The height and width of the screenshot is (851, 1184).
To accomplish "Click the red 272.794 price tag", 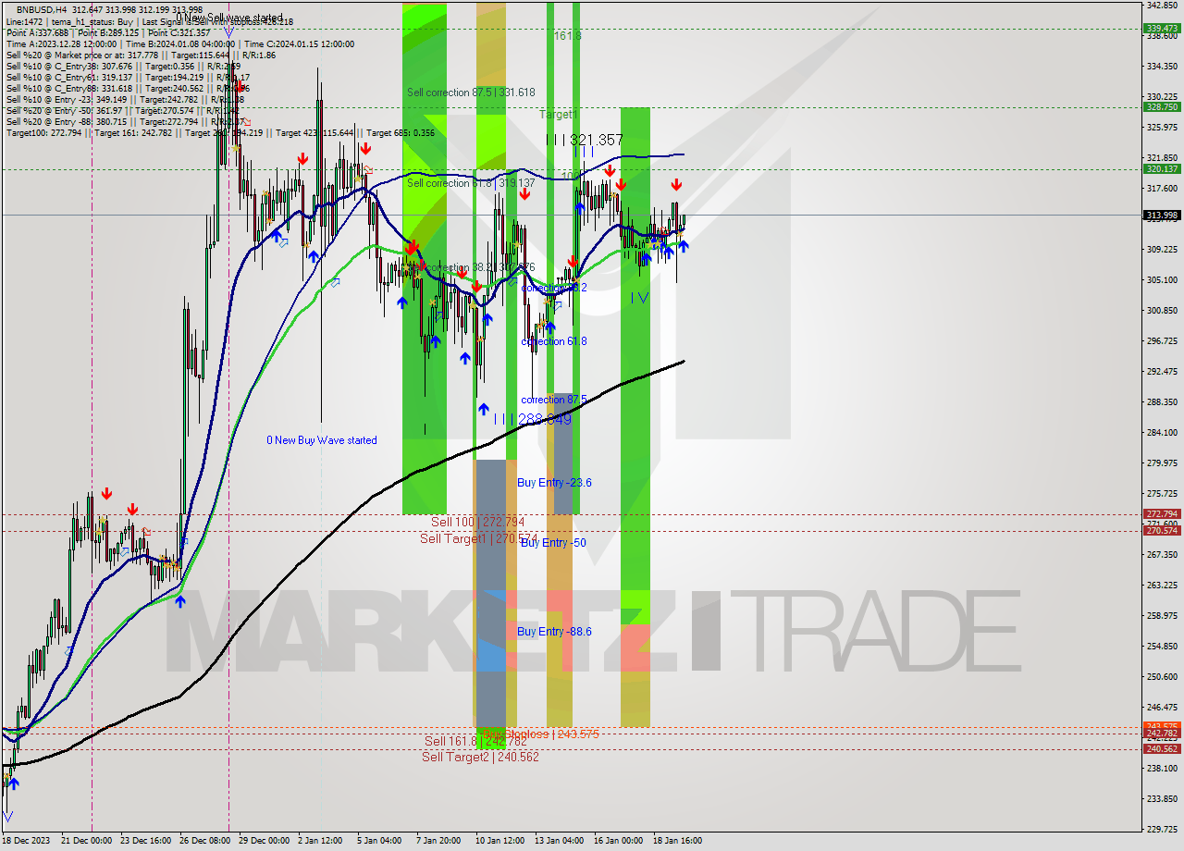I will [x=1162, y=513].
